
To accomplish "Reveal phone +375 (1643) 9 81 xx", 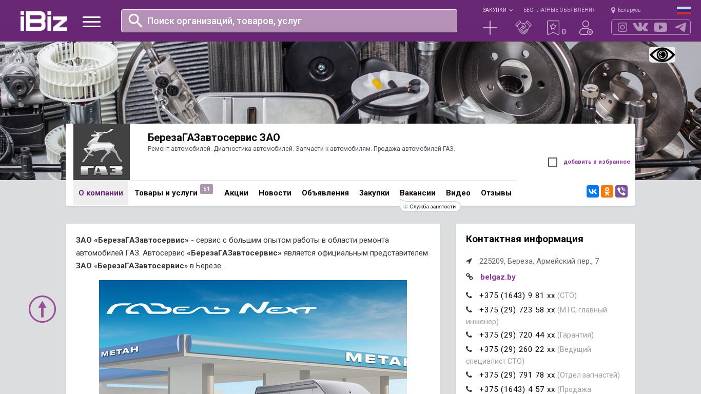I will pyautogui.click(x=517, y=295).
